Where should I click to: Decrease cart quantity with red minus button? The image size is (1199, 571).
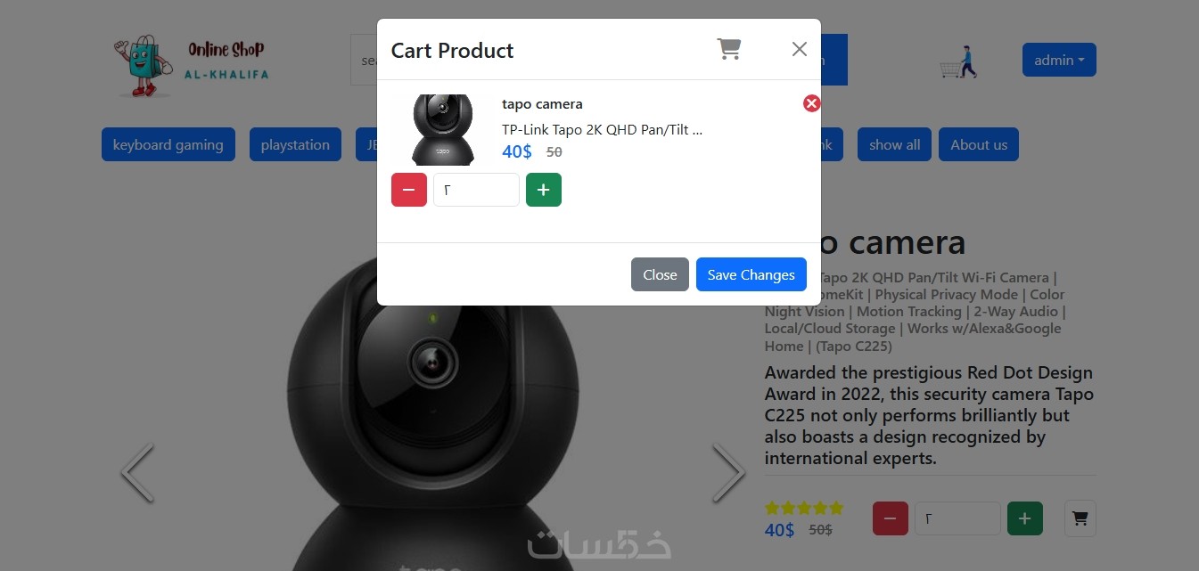click(x=409, y=190)
